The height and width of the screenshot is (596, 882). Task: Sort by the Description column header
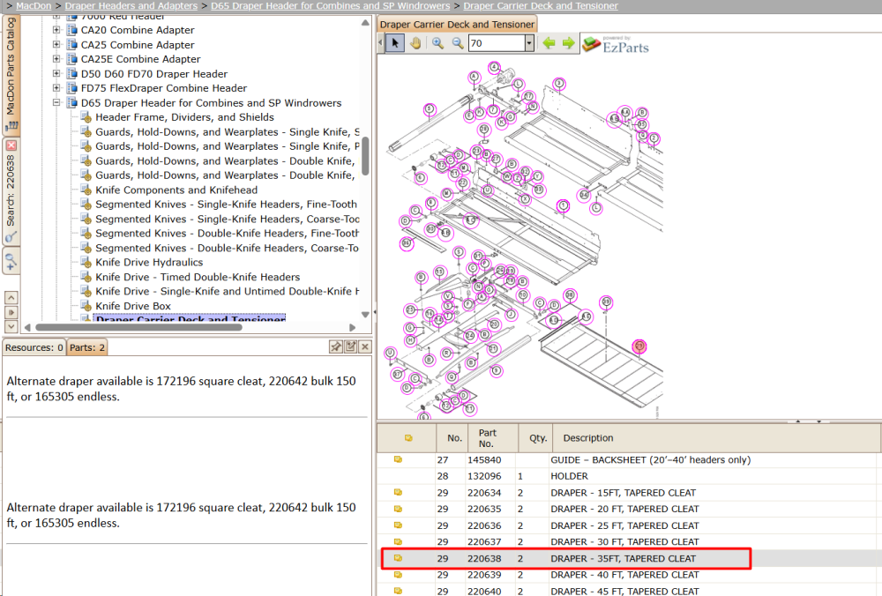(717, 438)
